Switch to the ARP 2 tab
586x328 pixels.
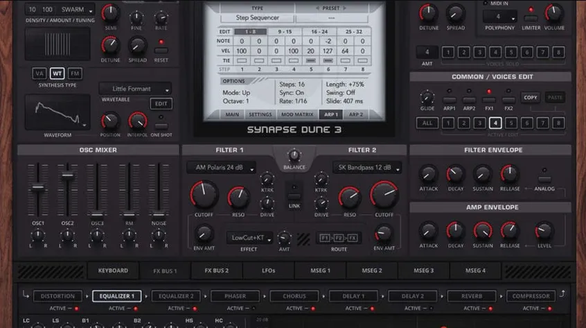[x=355, y=114]
